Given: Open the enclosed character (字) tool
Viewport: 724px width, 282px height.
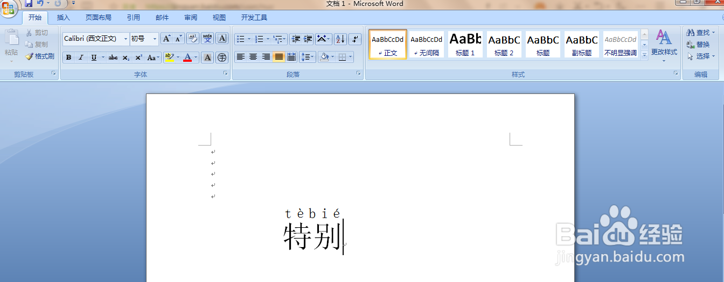Looking at the screenshot, I should pos(222,57).
